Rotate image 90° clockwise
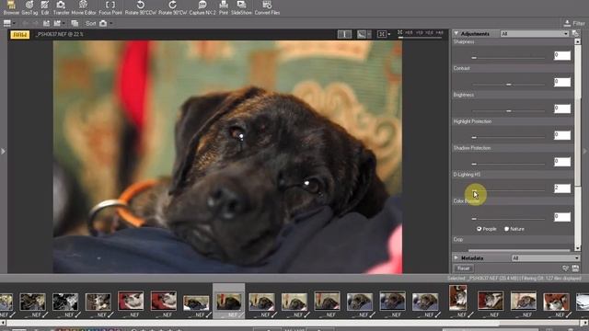Viewport: 589px width, 331px height. point(172,7)
